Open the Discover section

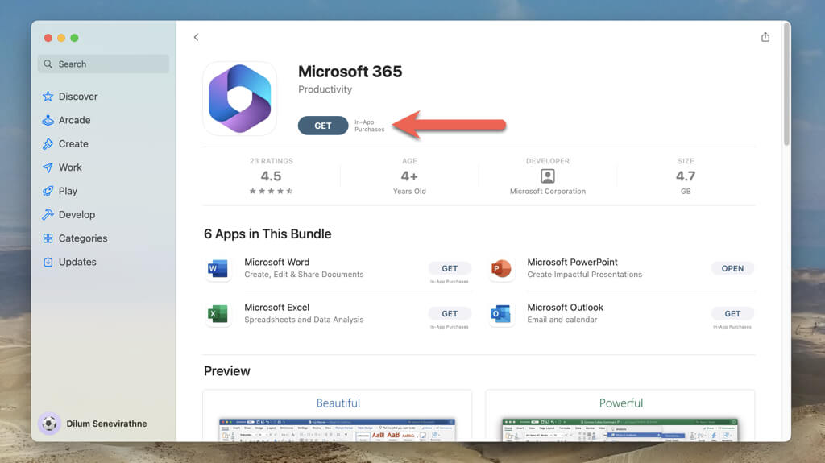coord(78,97)
